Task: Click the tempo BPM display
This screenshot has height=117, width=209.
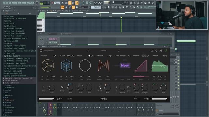Action: [x=57, y=3]
